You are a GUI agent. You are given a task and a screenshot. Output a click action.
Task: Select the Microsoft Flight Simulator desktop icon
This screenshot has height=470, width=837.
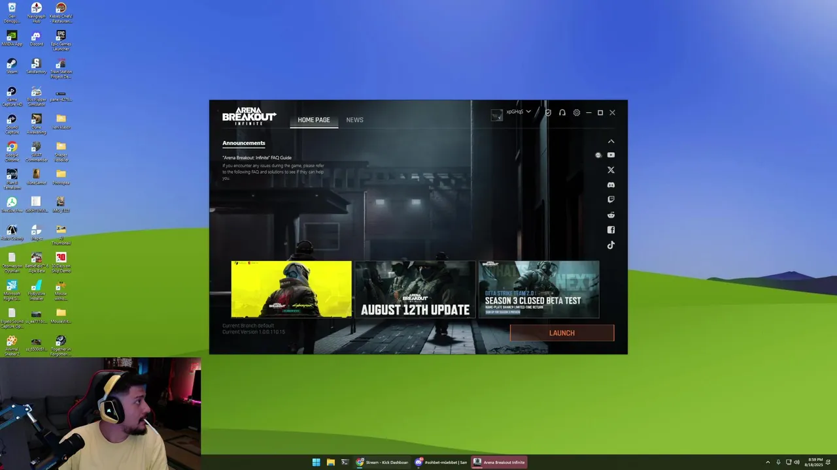pyautogui.click(x=12, y=290)
